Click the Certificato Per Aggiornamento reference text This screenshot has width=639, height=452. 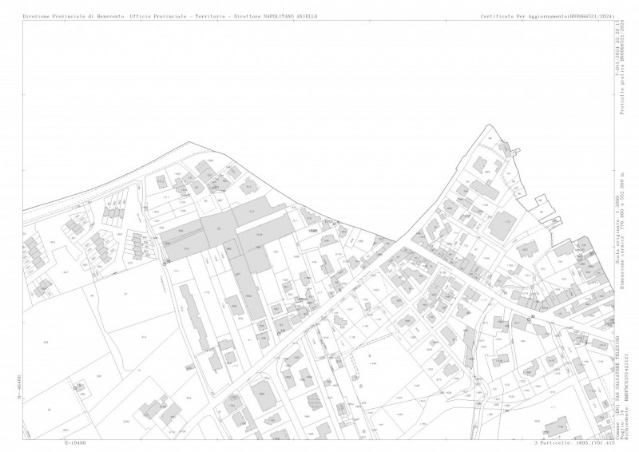pos(547,16)
